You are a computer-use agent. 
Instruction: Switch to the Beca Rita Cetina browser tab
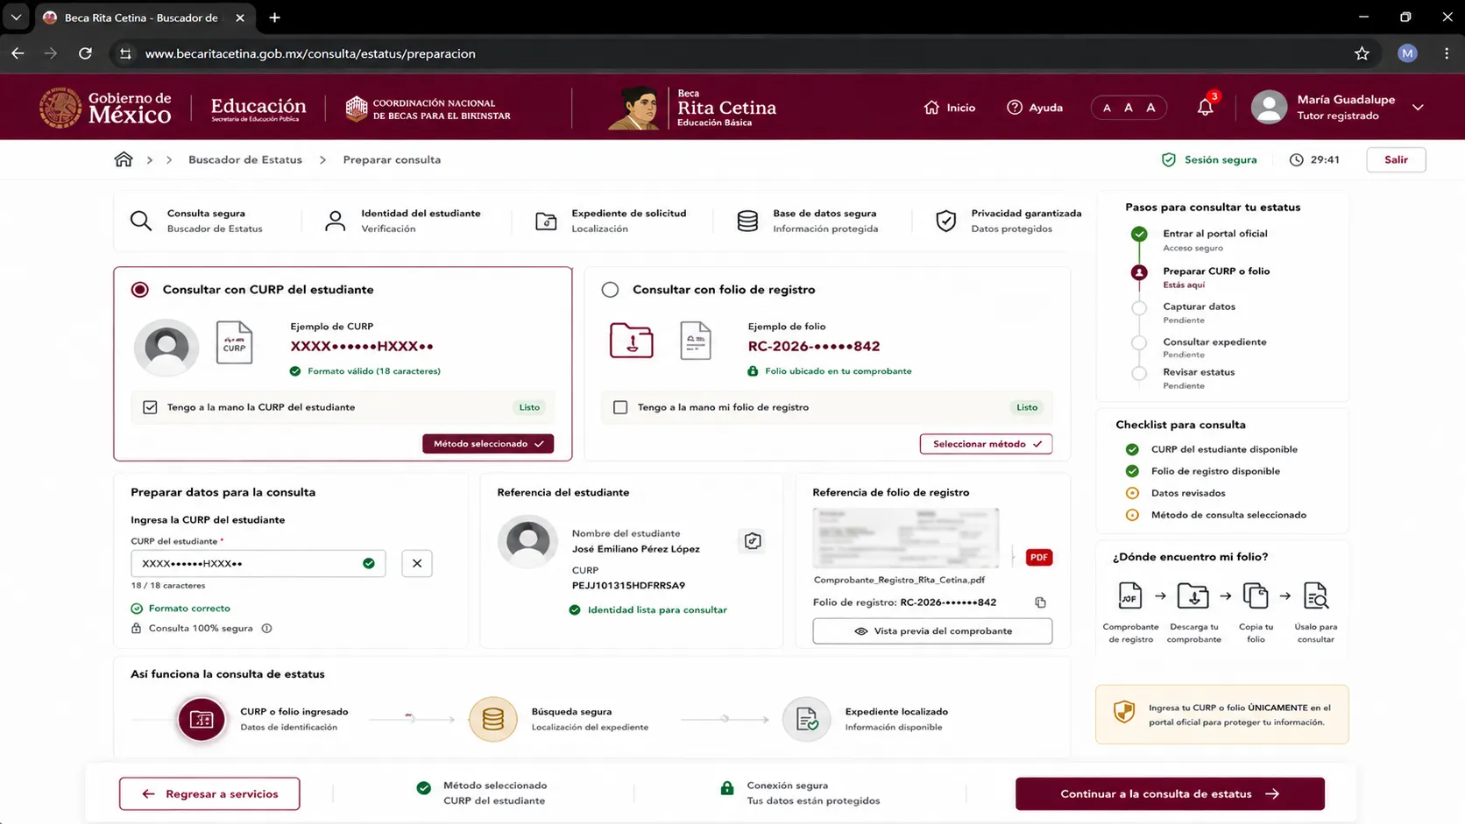coord(145,18)
